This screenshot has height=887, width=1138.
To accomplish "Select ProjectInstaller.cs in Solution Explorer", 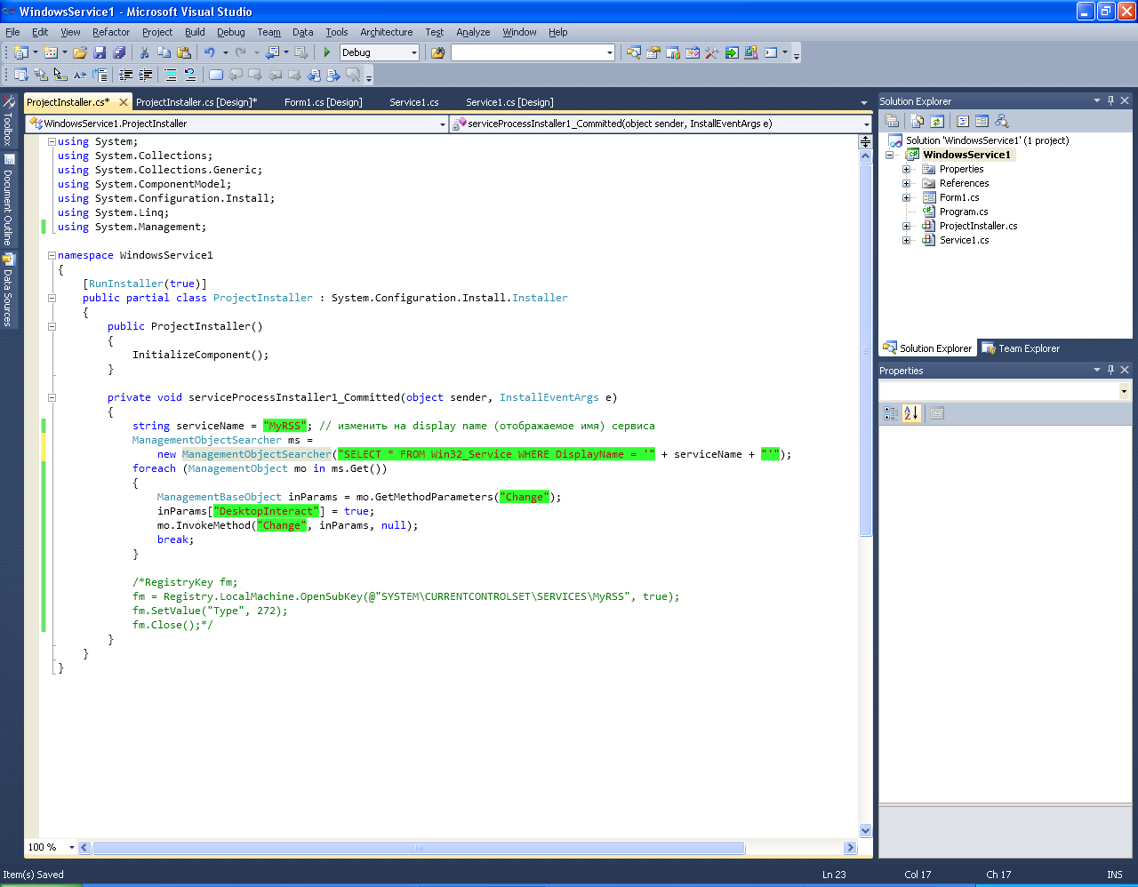I will [x=978, y=226].
